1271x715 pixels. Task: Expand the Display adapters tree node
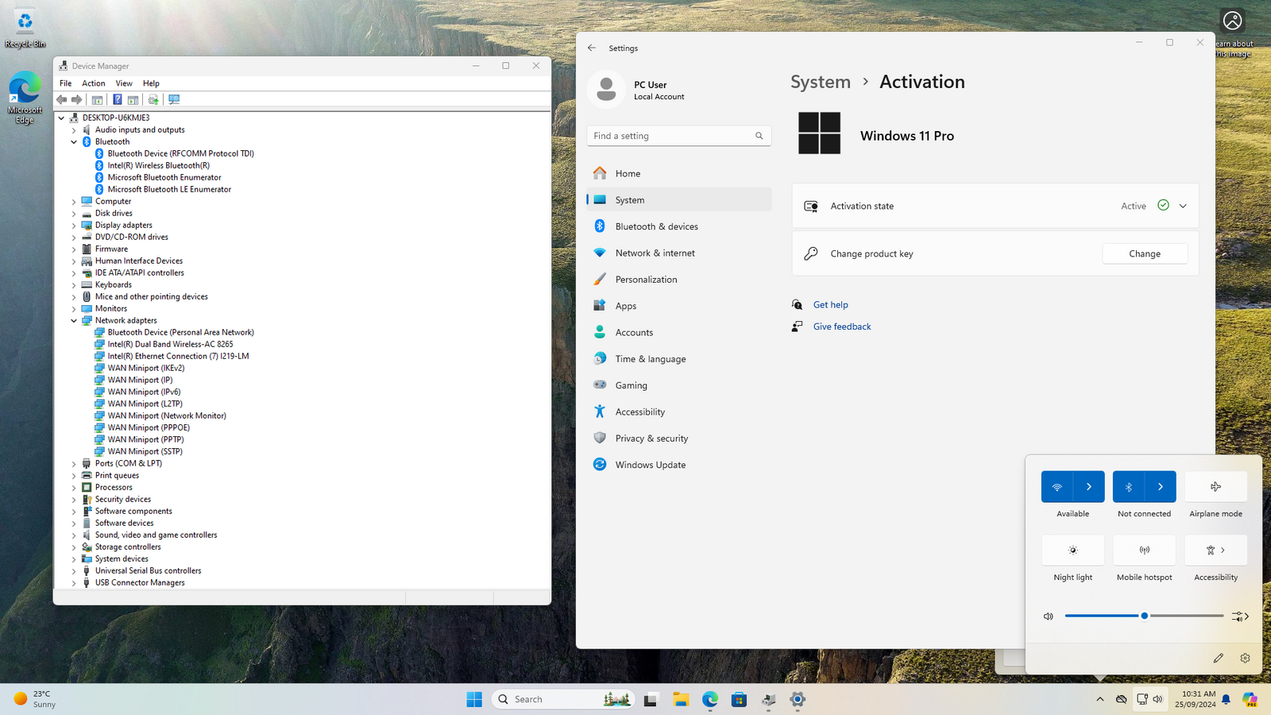[x=74, y=226]
